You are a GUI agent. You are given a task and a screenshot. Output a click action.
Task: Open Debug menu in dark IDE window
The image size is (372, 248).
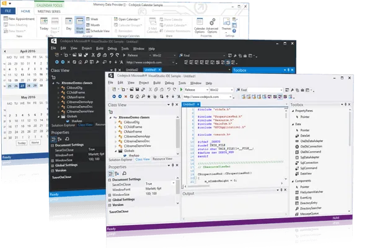[112, 48]
